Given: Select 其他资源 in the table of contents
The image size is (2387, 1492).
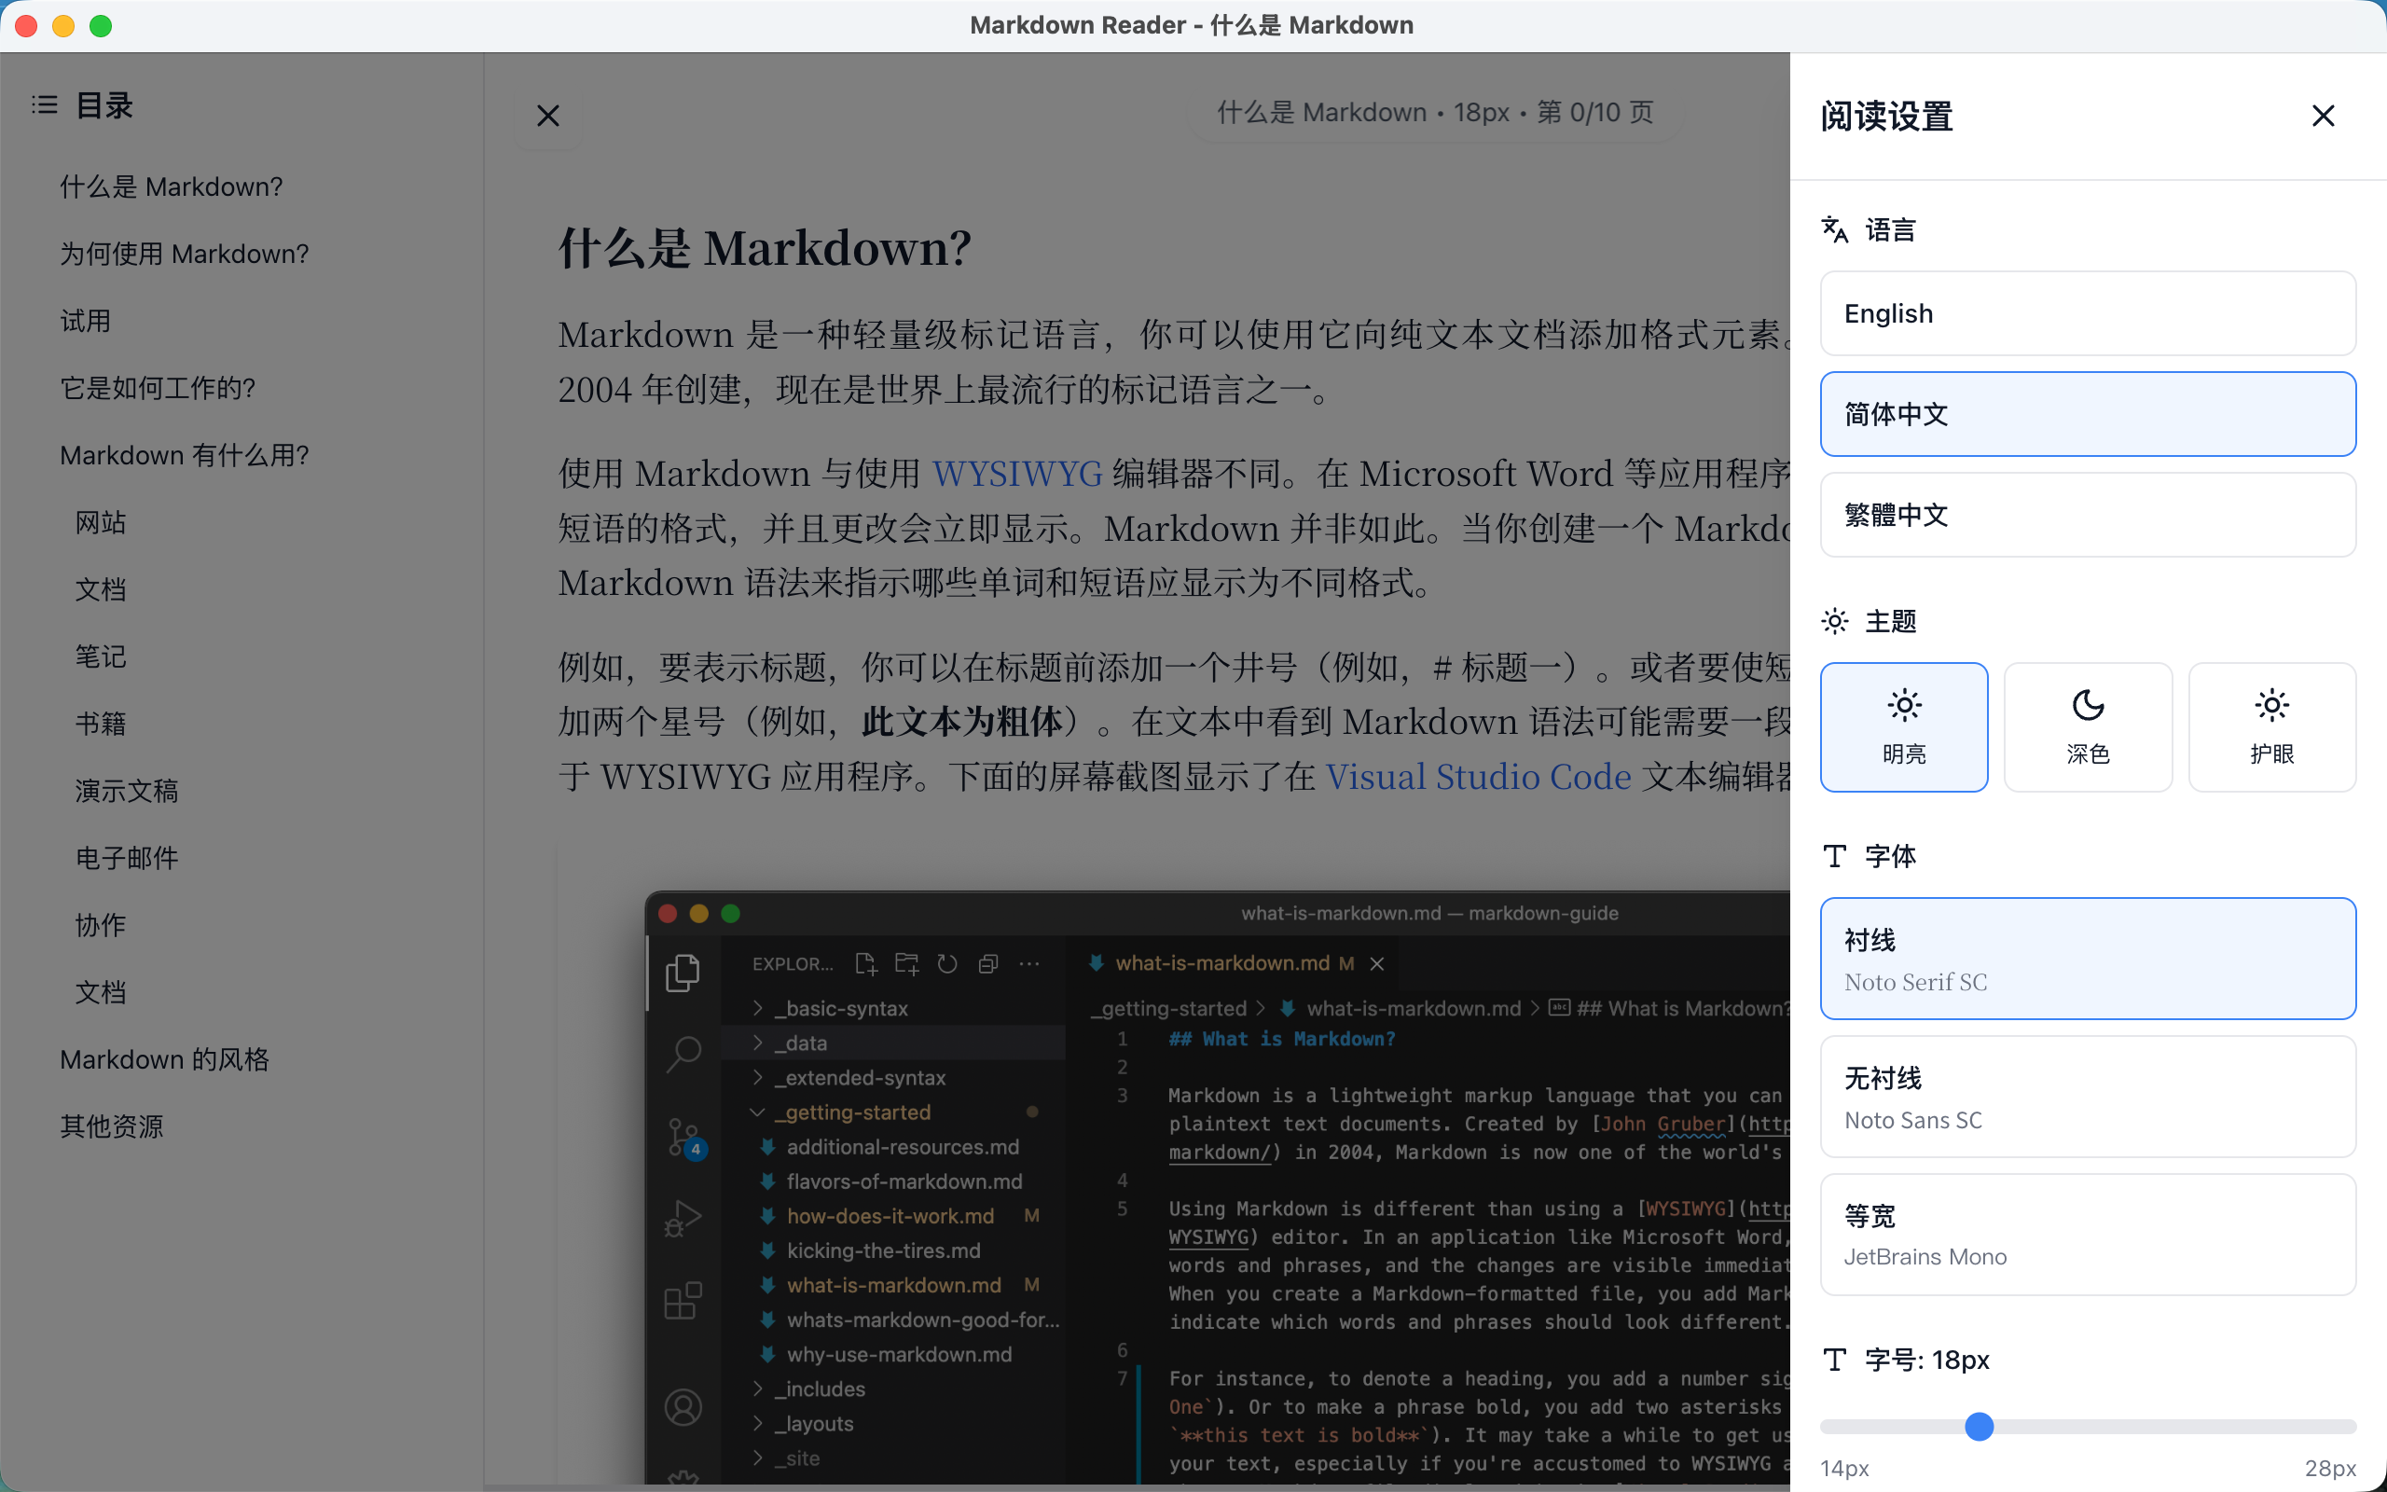Looking at the screenshot, I should (112, 1126).
